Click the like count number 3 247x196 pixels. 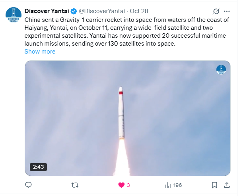[128, 185]
